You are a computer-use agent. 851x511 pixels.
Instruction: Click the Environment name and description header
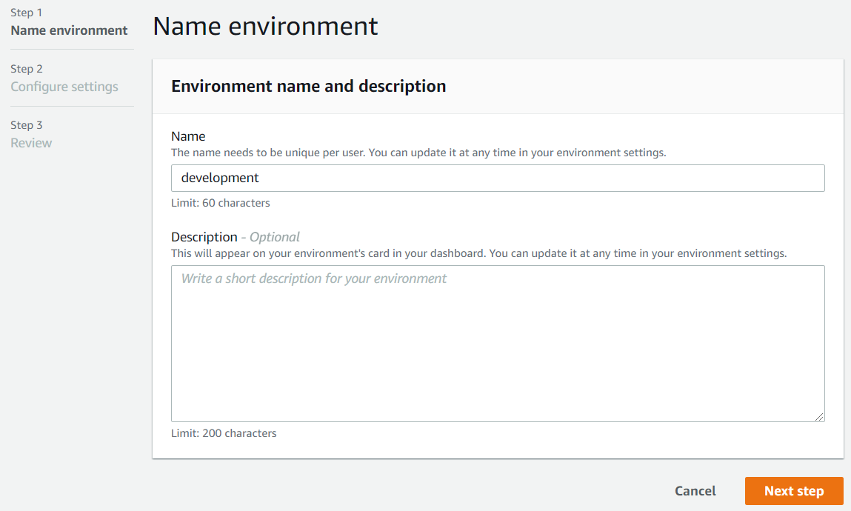pos(308,86)
